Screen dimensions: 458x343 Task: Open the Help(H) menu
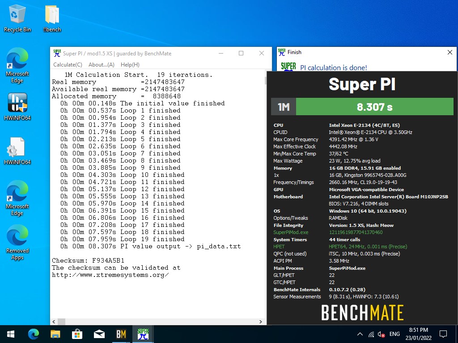click(130, 65)
